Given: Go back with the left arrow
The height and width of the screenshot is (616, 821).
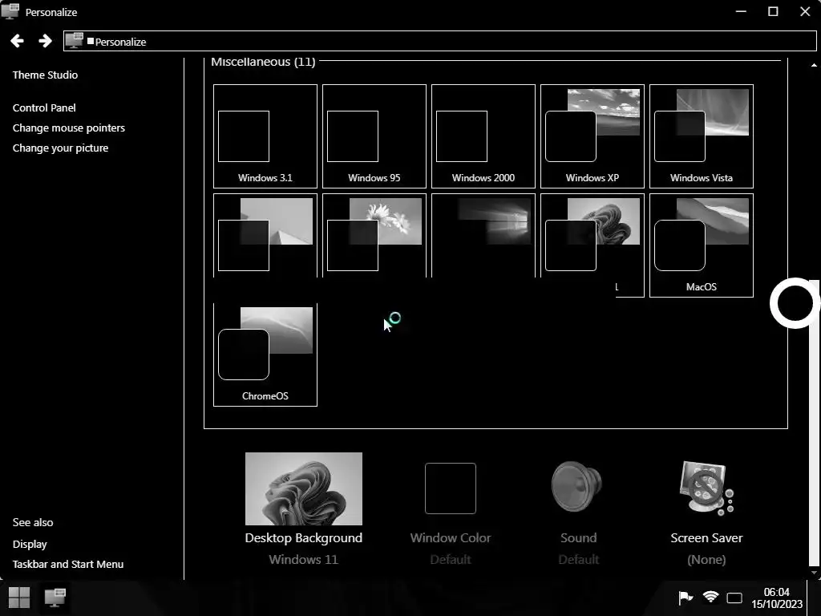Looking at the screenshot, I should tap(17, 41).
